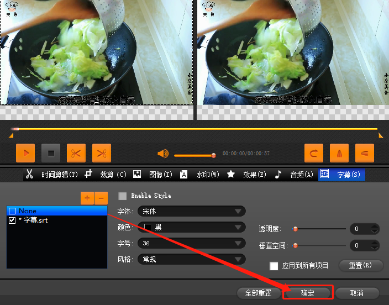Select the 字幕.srt row in list

[x=57, y=220]
